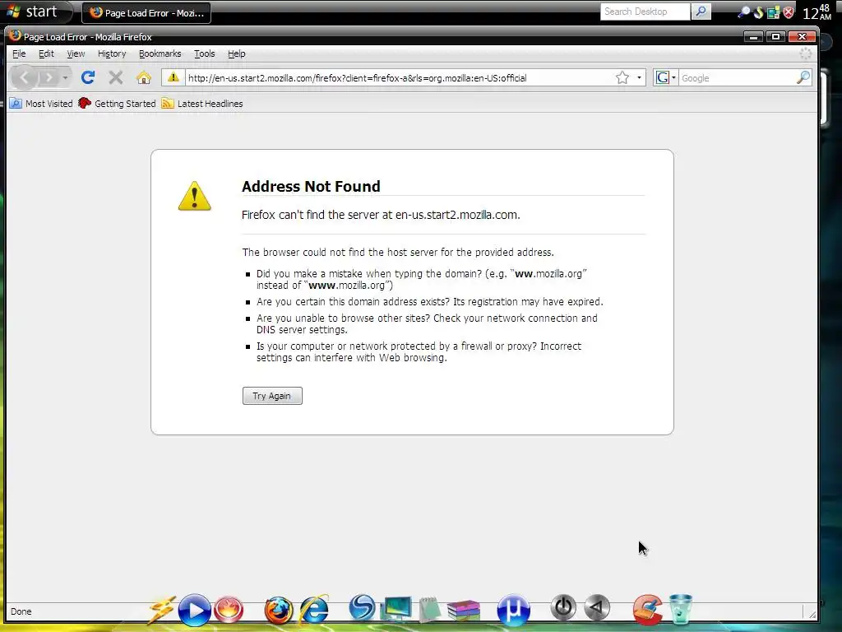Click the network computers tray icon

click(773, 12)
